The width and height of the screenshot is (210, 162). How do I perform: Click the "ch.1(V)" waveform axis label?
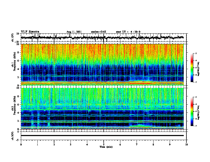[x=13, y=38]
